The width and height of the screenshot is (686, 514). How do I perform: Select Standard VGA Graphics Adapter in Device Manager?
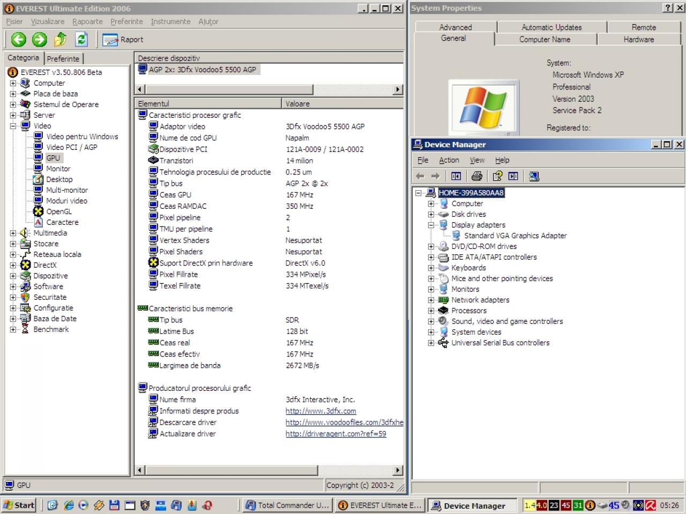click(515, 236)
